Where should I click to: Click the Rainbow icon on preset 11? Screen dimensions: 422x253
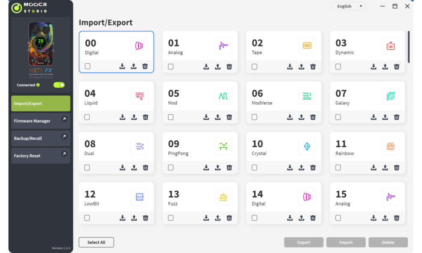[x=391, y=146]
